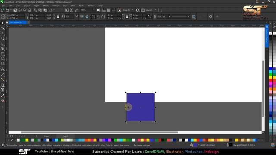Click the Export icon
The image size is (276, 155).
(x=72, y=10)
